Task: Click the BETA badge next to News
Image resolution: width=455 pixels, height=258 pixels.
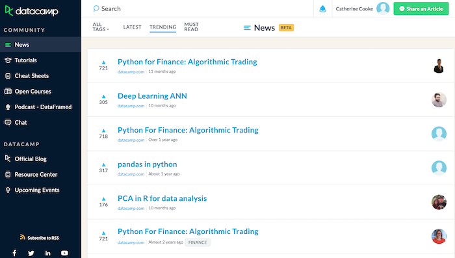Action: tap(286, 27)
